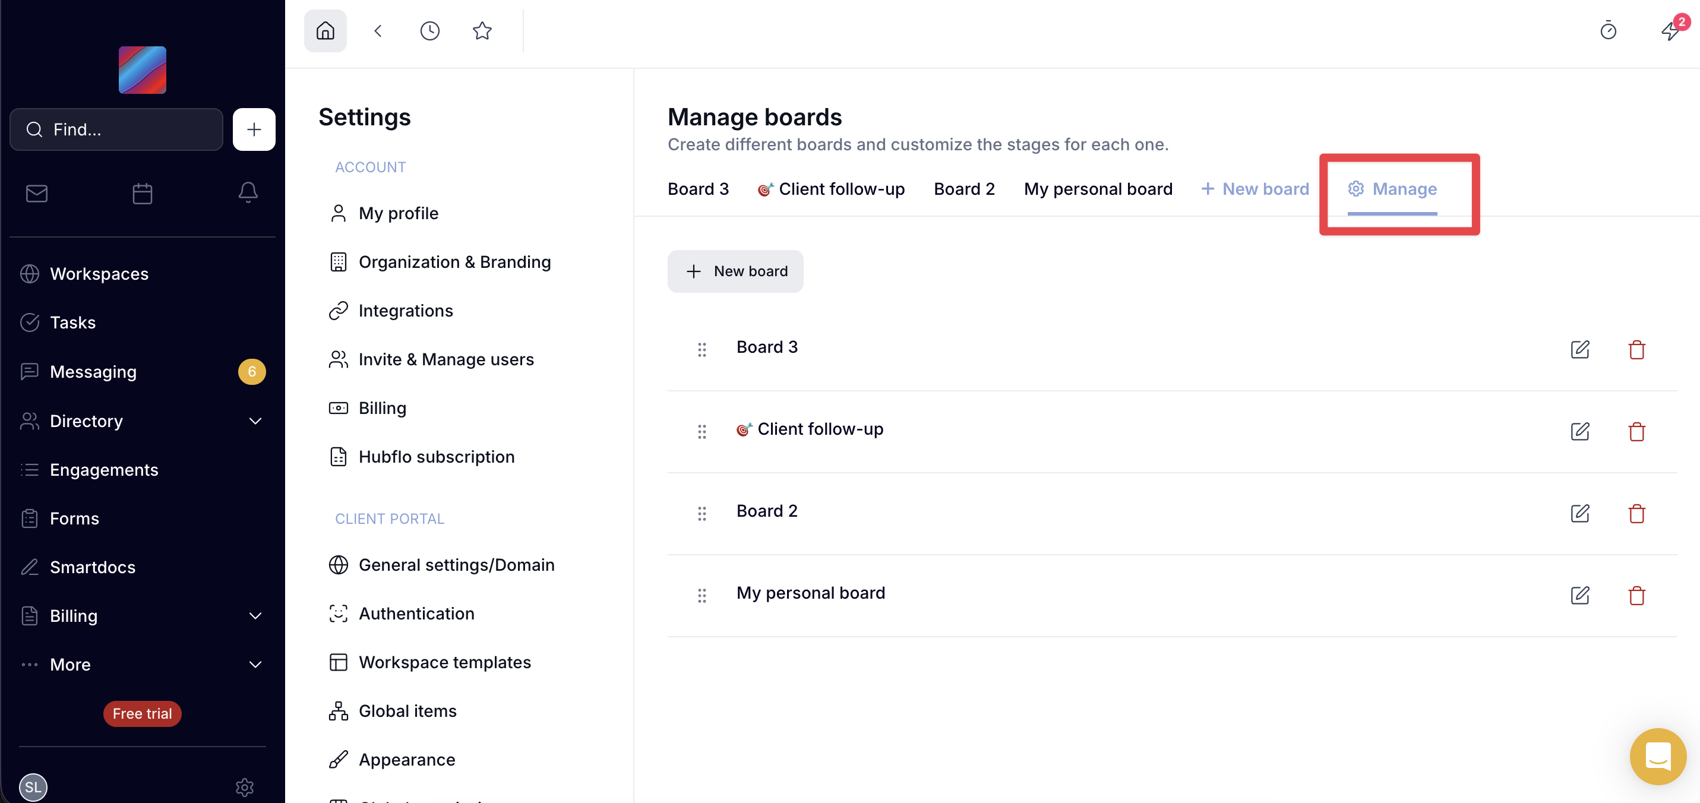Click the favorites star icon
The width and height of the screenshot is (1700, 803).
pos(482,30)
